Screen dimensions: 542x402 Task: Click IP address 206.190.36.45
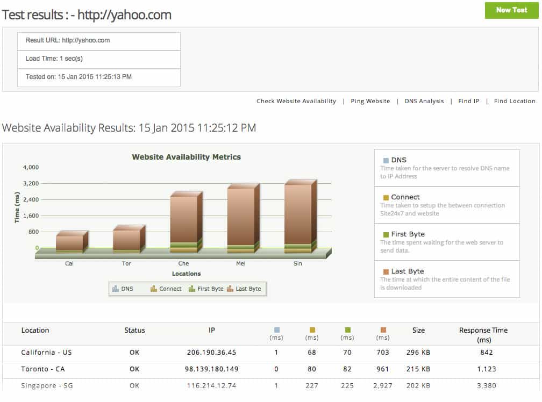(x=211, y=352)
